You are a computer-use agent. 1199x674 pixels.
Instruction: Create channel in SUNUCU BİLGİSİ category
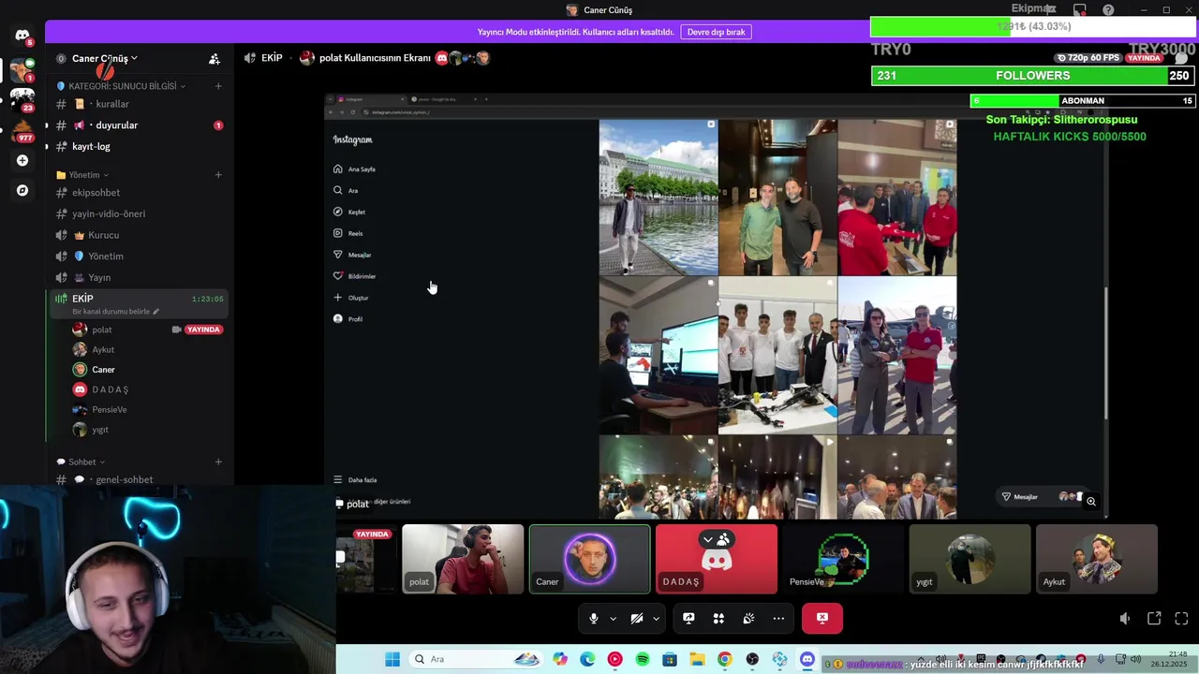click(218, 86)
